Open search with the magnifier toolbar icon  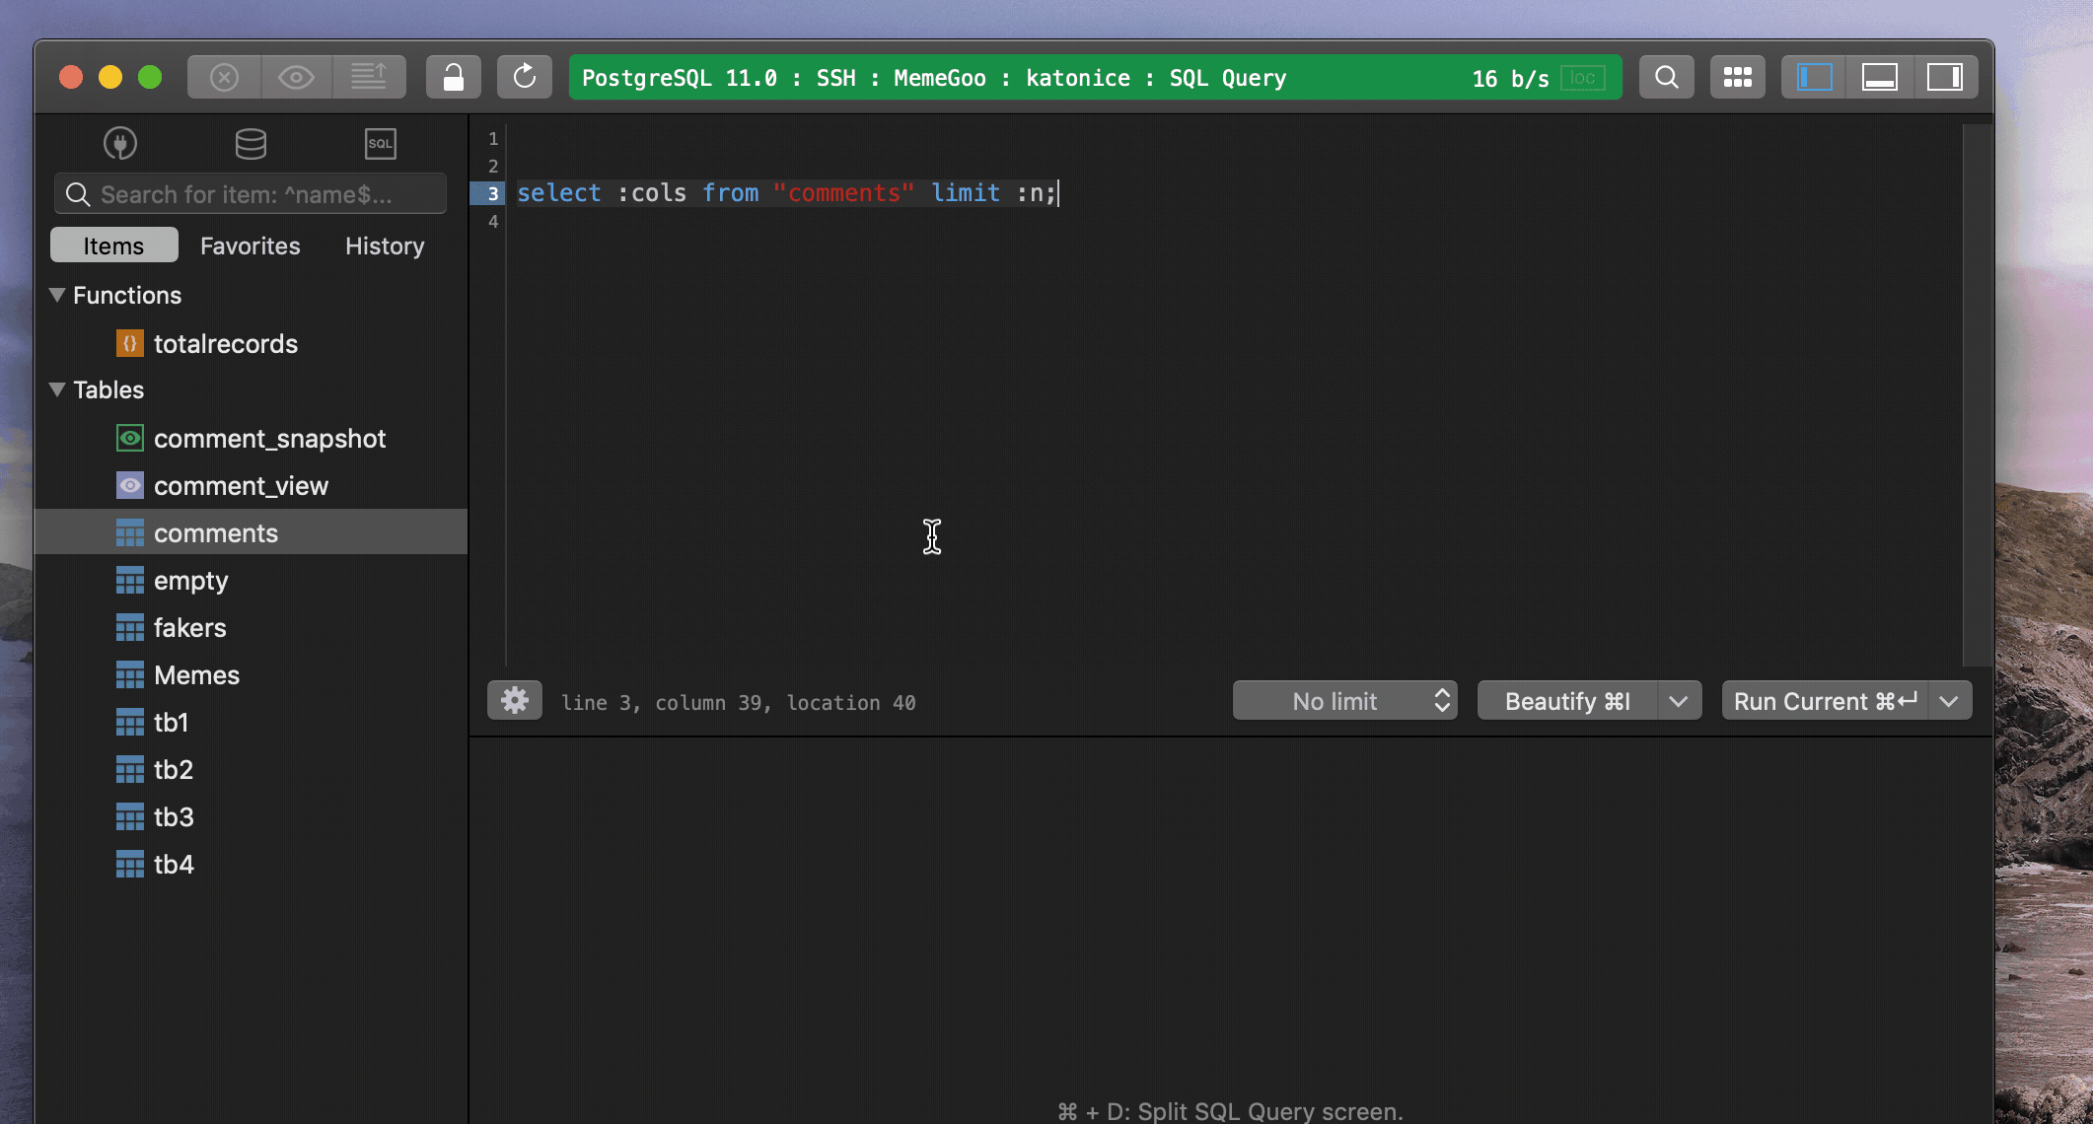pos(1665,76)
